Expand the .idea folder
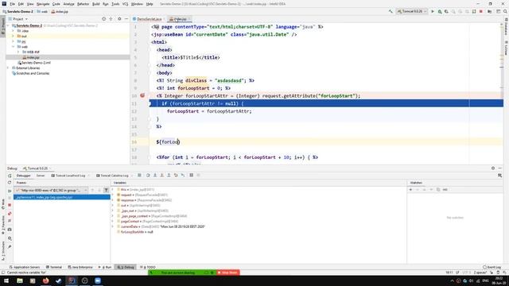Viewport: 509px width, 286px height. click(13, 31)
